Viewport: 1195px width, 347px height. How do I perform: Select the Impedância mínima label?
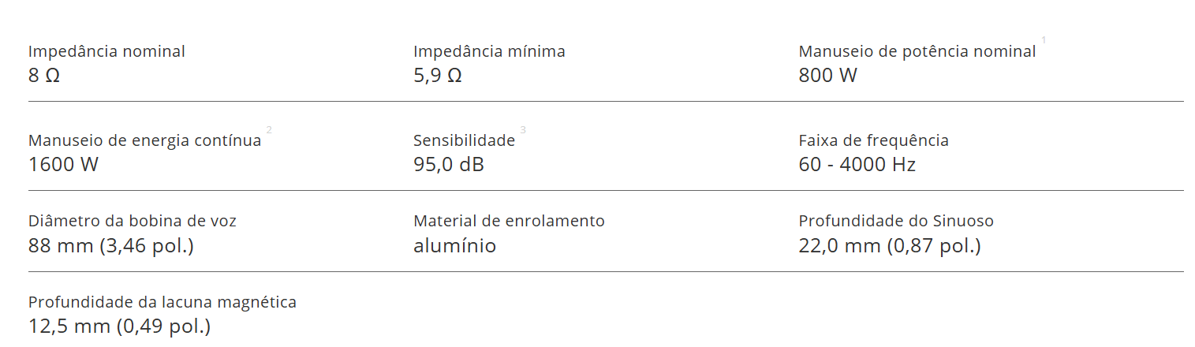489,51
